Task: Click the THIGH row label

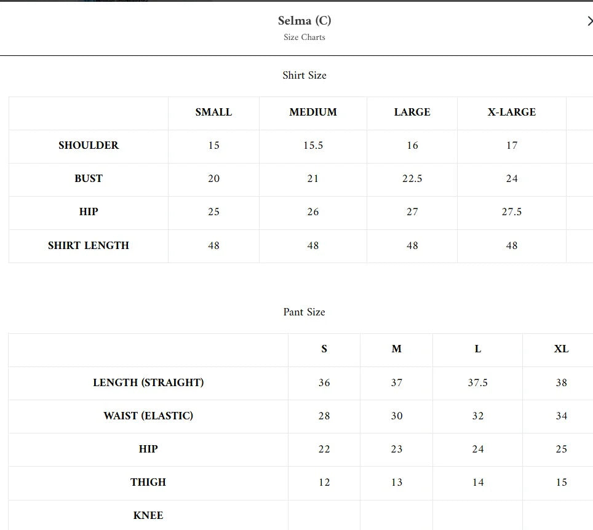Action: tap(148, 482)
